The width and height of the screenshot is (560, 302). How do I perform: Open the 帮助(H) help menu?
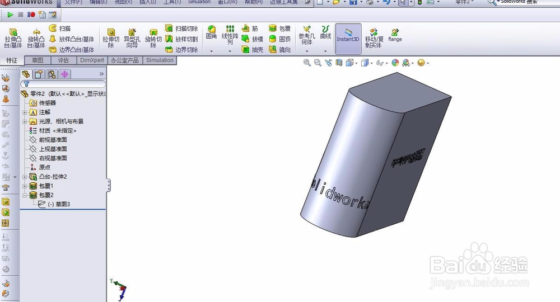coord(254,2)
